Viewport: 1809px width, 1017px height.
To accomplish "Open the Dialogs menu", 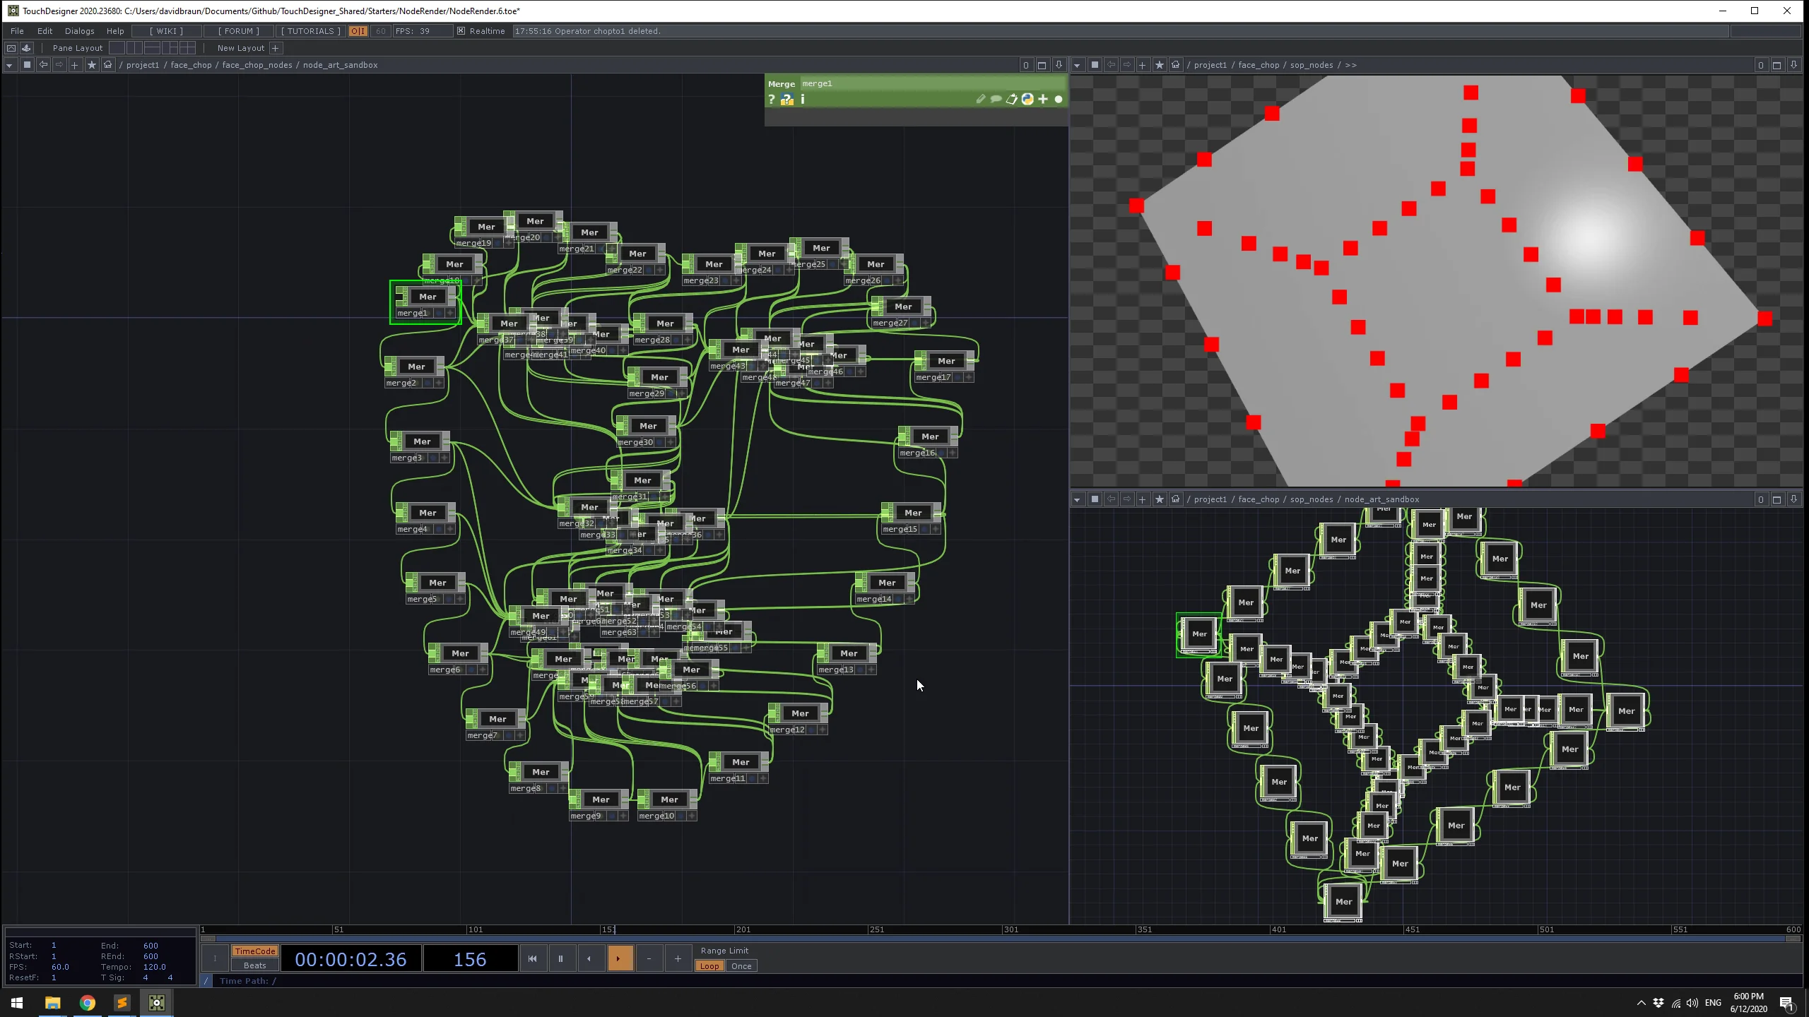I will tap(79, 30).
